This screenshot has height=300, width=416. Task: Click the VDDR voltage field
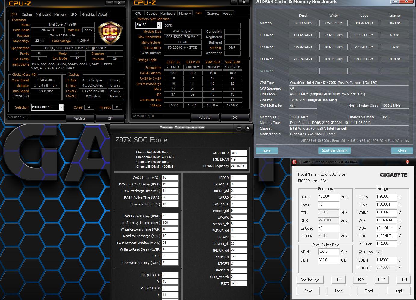click(386, 260)
